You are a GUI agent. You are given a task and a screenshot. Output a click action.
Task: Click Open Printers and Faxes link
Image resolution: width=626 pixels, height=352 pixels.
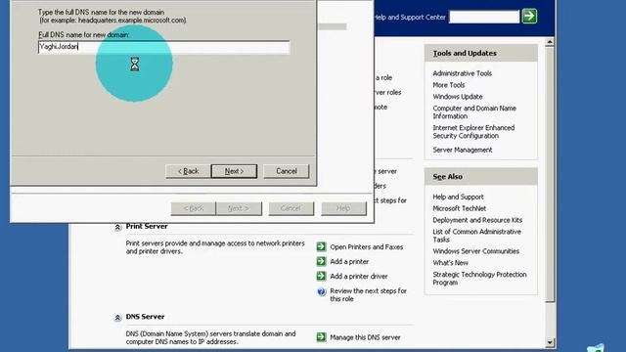(367, 247)
